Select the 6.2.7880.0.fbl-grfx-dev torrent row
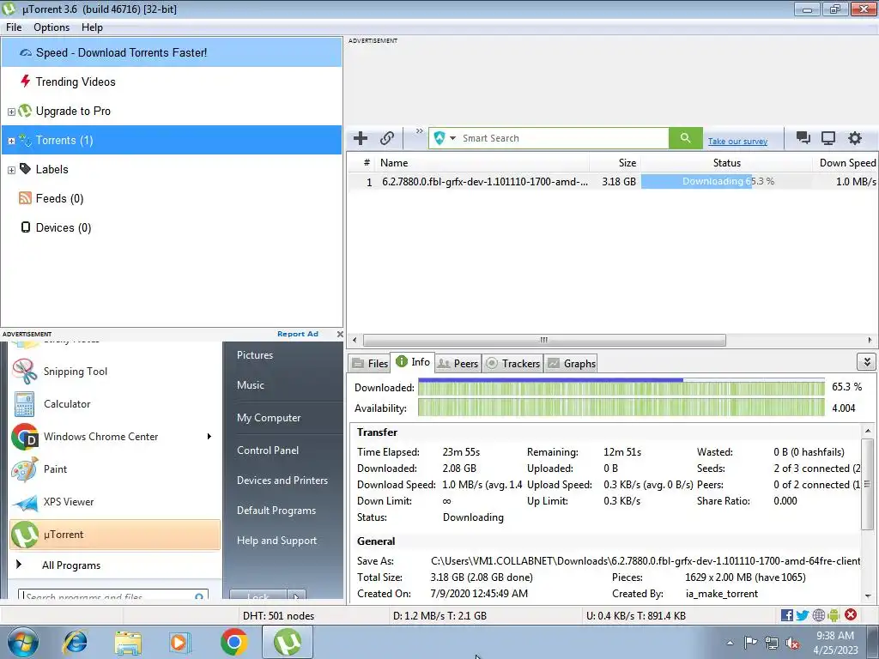The width and height of the screenshot is (879, 659). pos(612,182)
